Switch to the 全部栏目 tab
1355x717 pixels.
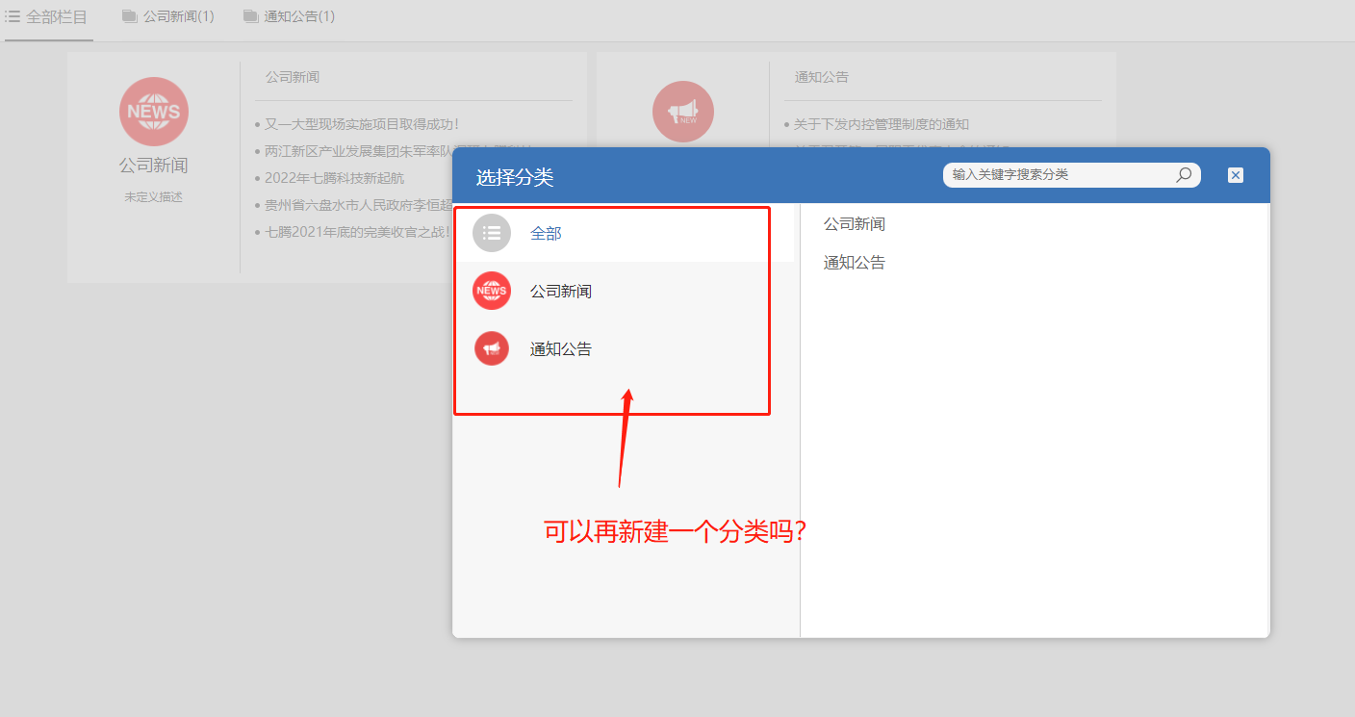47,16
